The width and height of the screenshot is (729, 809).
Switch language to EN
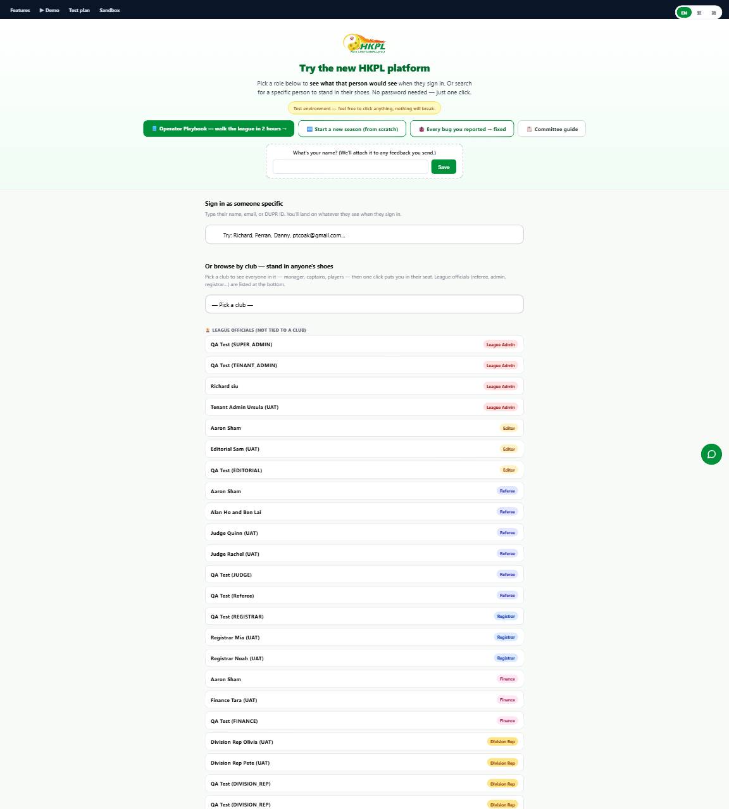coord(683,13)
